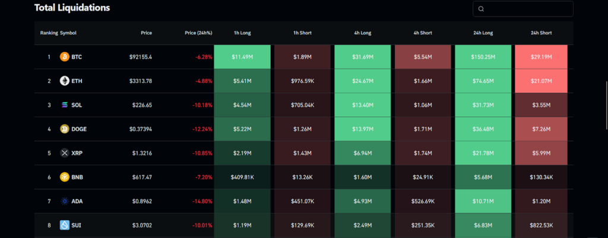Screen dimensions: 608x238
Task: Sort by the Symbol column header
Action: point(68,33)
